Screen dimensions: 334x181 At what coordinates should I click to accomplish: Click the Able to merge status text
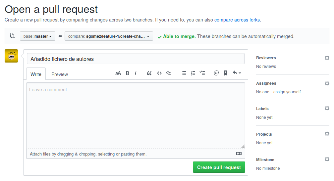click(x=179, y=36)
